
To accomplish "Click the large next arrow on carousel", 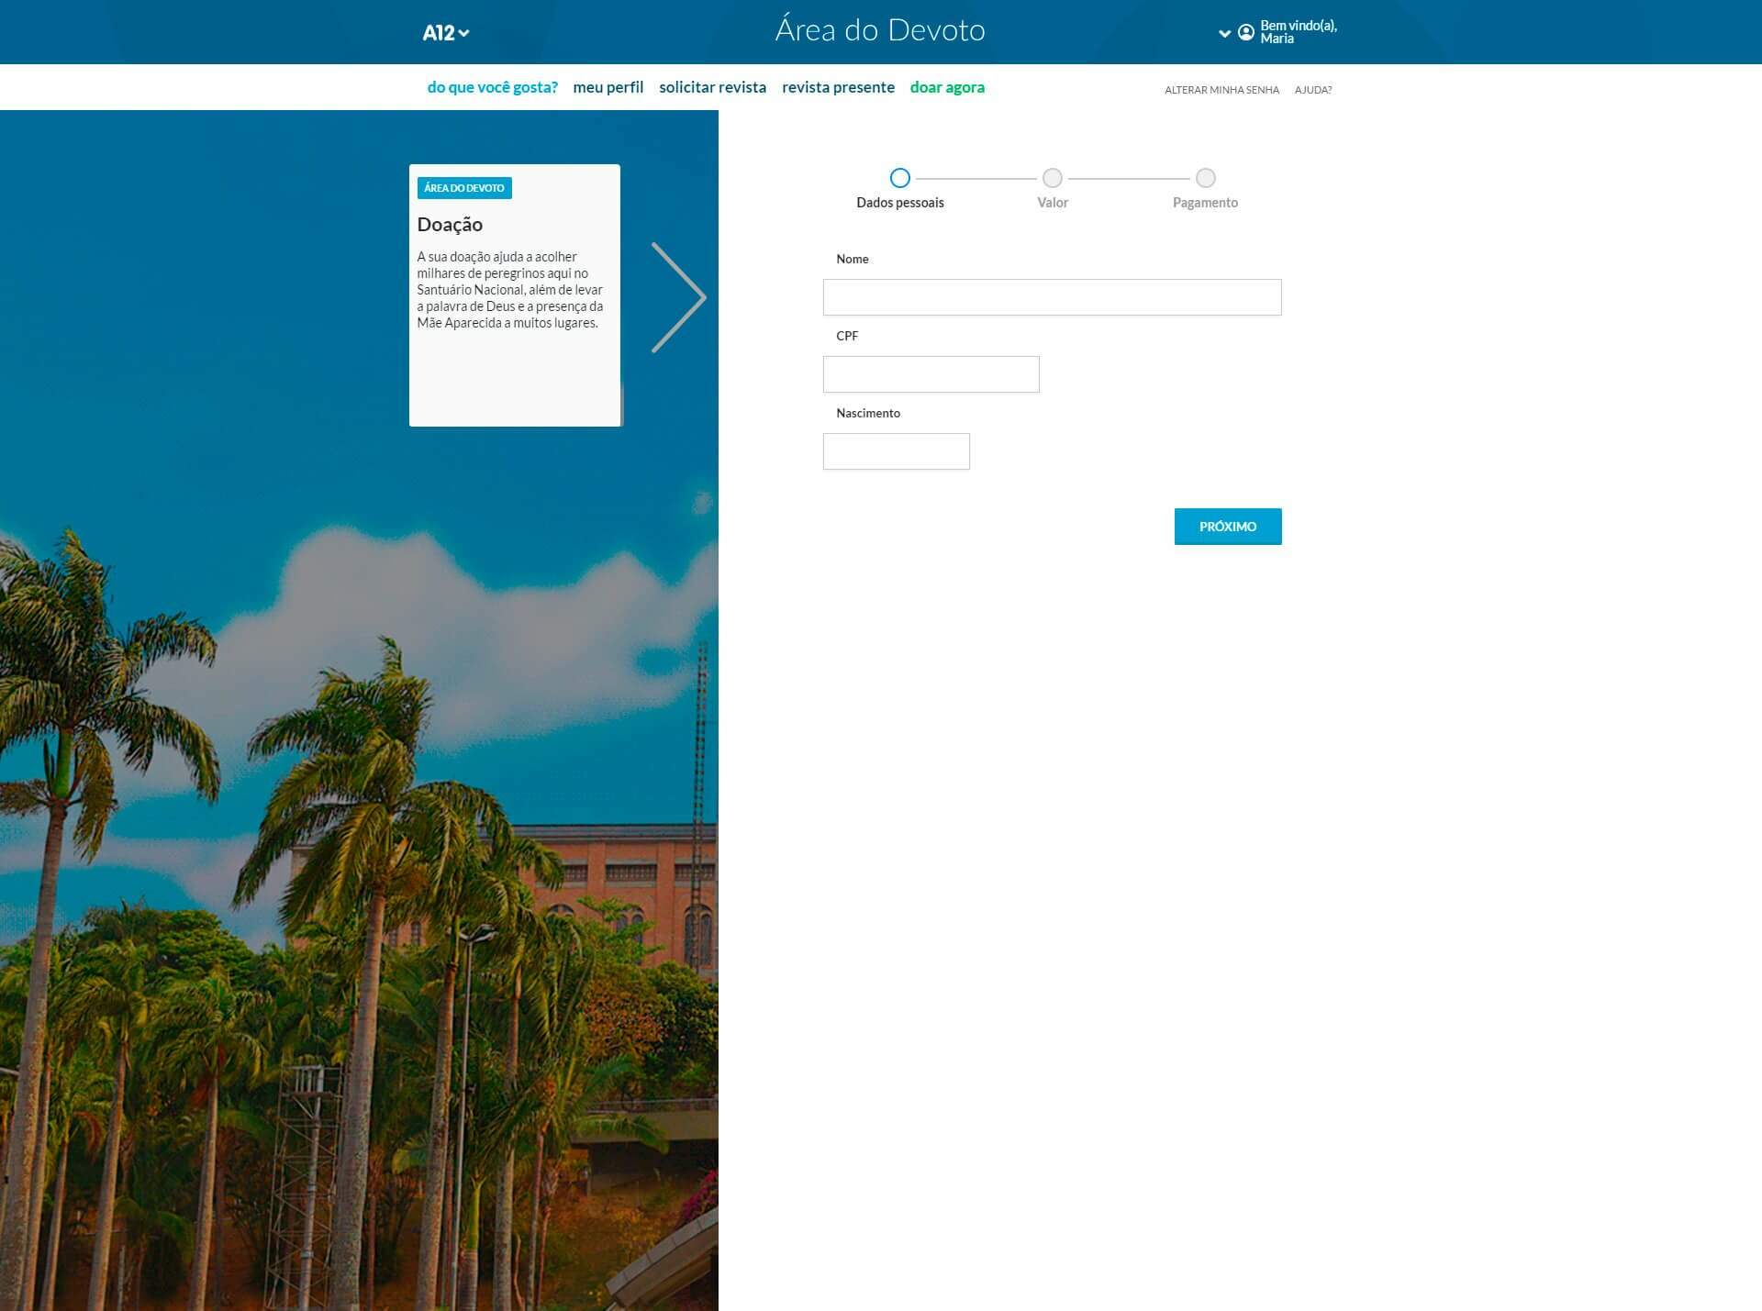I will point(678,297).
